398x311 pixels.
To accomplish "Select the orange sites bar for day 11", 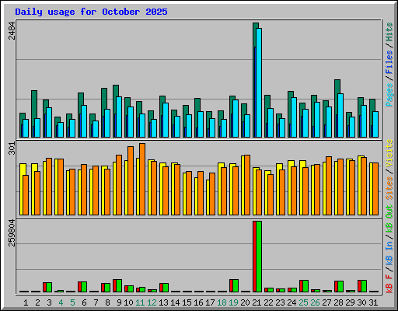I will 142,179.
